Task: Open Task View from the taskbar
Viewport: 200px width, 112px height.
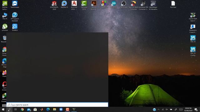Action: [16, 110]
